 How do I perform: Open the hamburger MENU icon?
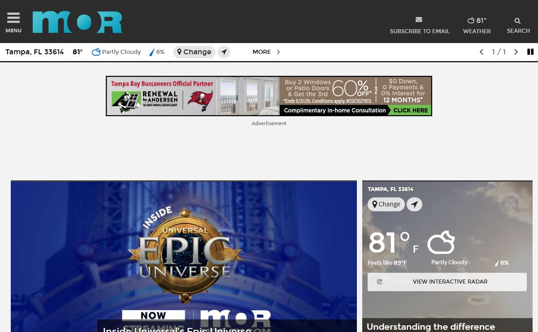[x=13, y=22]
